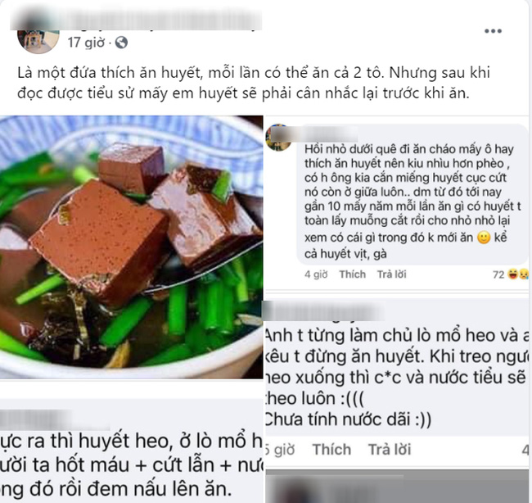The width and height of the screenshot is (532, 503).
Task: Open the blood pudding soup photo
Action: pyautogui.click(x=131, y=247)
